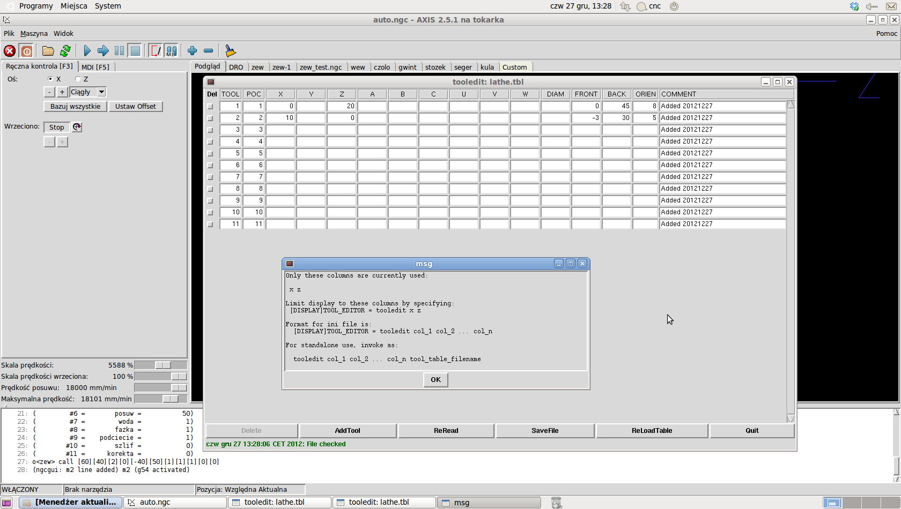
Task: Select the X axis radio button
Action: click(x=50, y=79)
